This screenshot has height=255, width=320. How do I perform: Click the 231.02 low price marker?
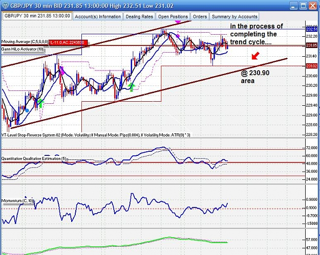tap(312, 66)
